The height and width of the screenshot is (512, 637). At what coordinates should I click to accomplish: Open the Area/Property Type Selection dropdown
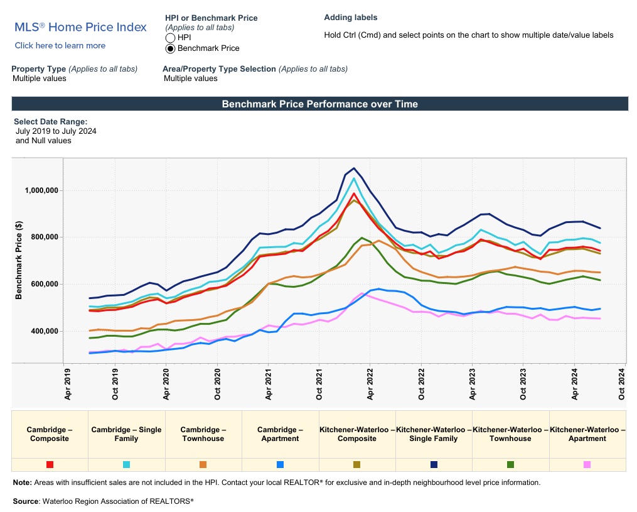[190, 79]
